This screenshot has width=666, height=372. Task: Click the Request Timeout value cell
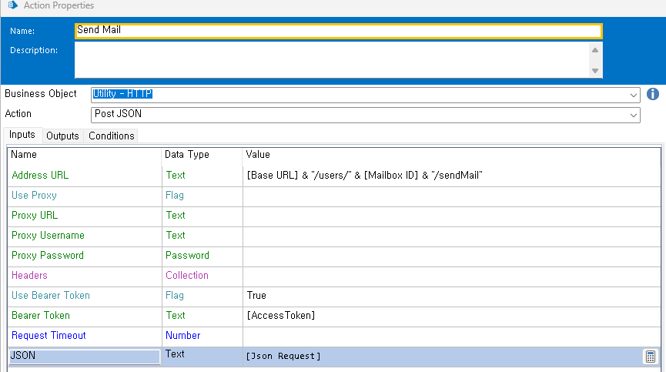point(451,336)
